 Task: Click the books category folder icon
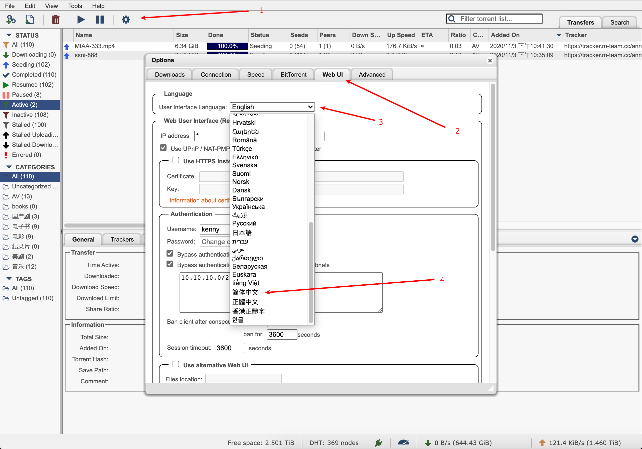pos(6,207)
